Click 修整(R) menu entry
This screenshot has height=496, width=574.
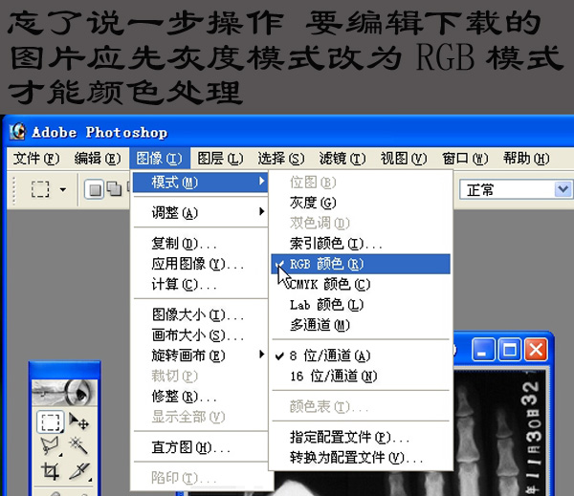tap(200, 397)
